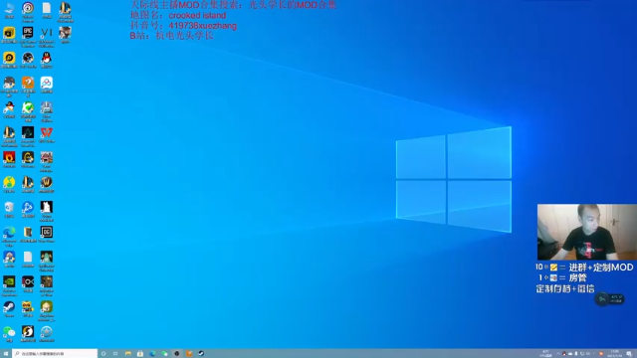This screenshot has height=358, width=637.
Task: Open Task View on the taskbar
Action: tap(115, 354)
